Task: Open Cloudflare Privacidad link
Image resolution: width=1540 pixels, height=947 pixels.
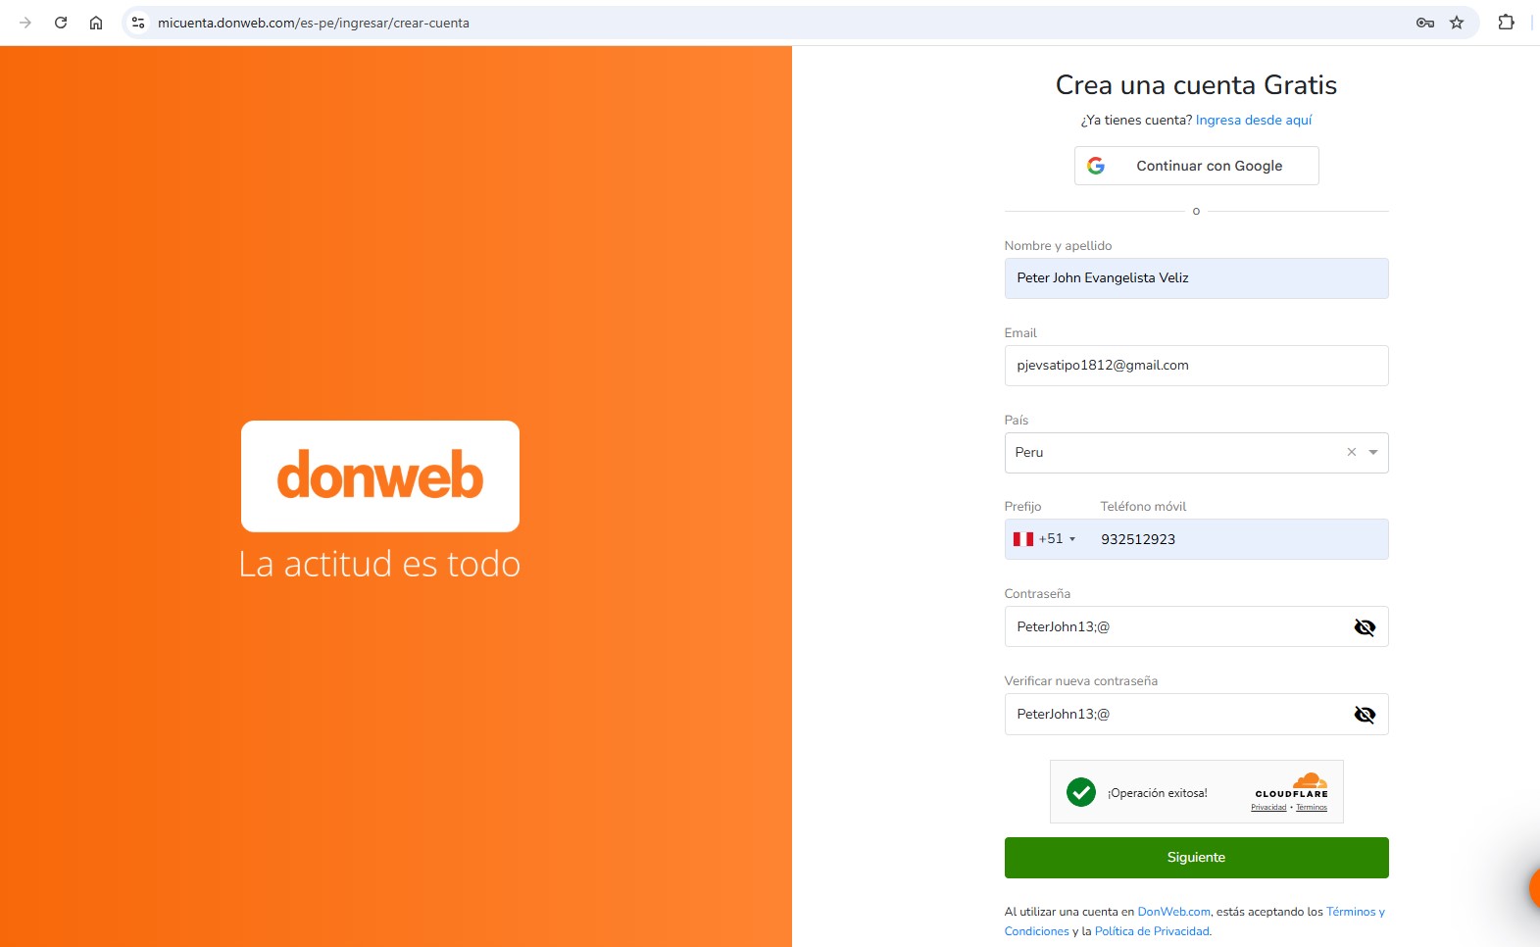Action: [x=1268, y=808]
